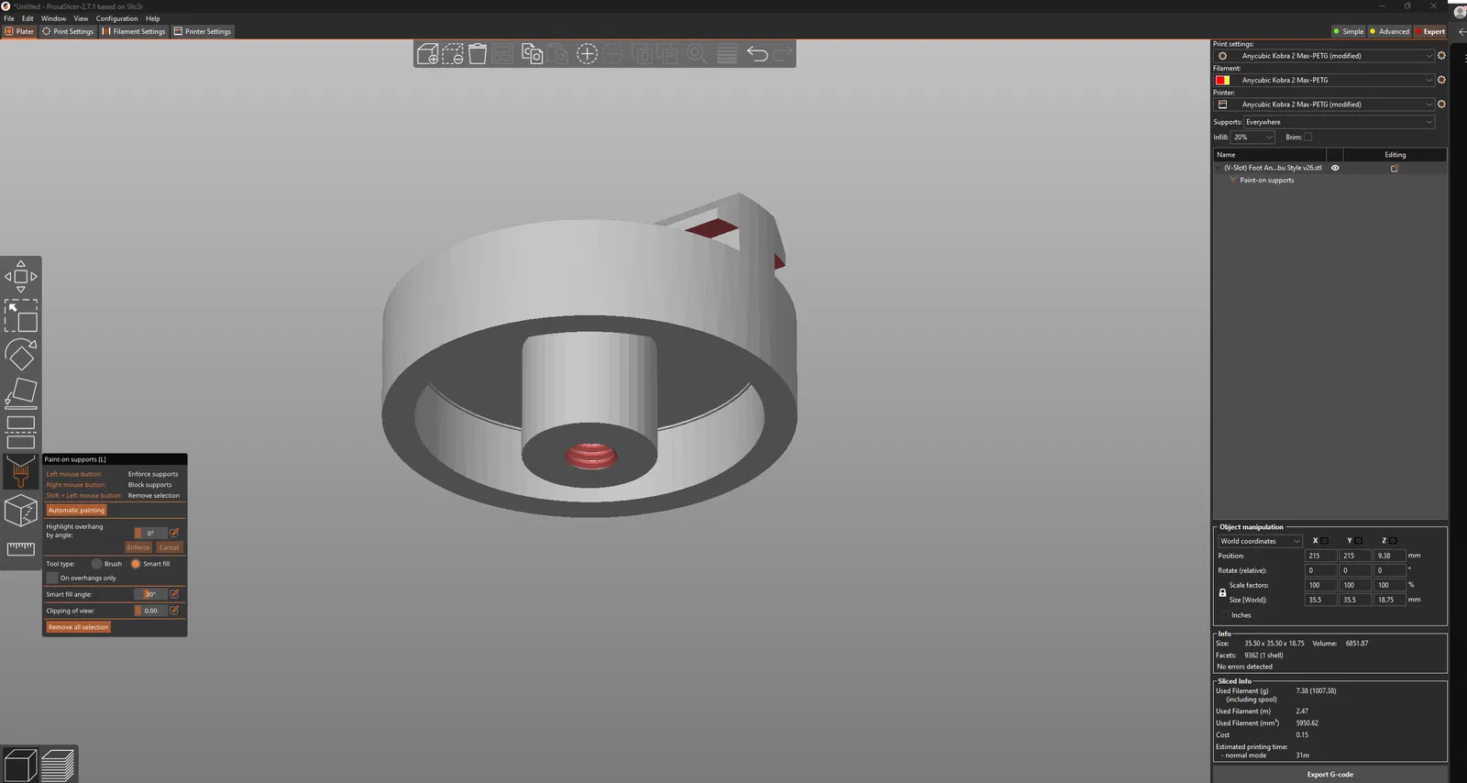Click the Clipping of view slider
1467x783 pixels.
click(x=150, y=611)
